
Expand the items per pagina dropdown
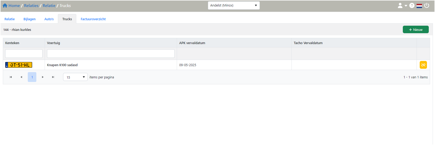(75, 77)
